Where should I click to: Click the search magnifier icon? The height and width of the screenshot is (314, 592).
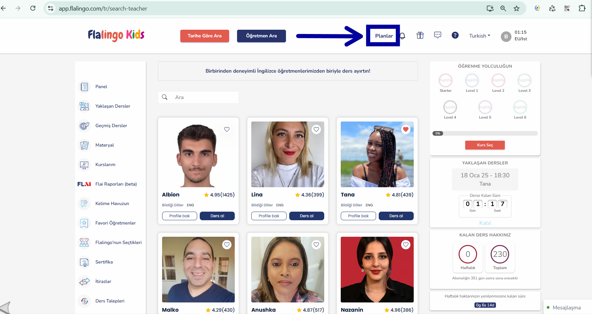tap(165, 97)
